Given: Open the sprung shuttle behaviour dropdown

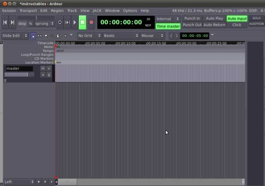Looking at the screenshot, I should (44, 23).
